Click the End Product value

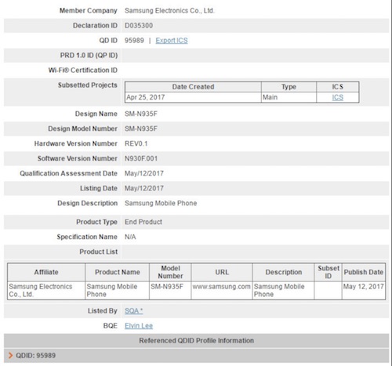(x=143, y=222)
